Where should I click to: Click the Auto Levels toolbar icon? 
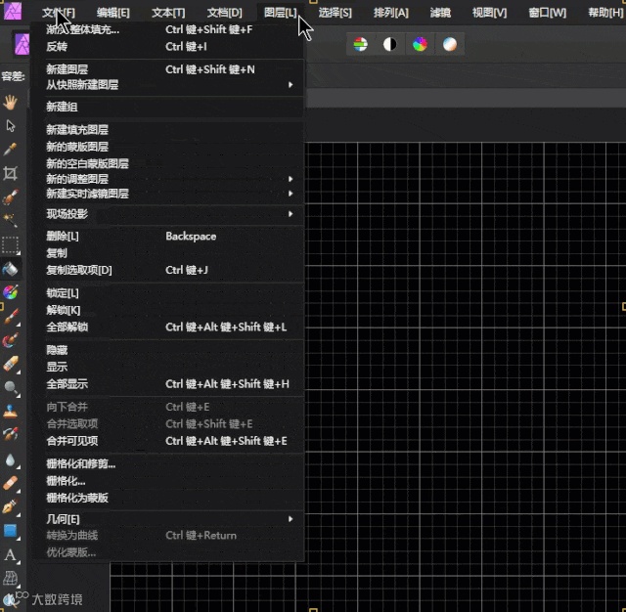tap(361, 44)
